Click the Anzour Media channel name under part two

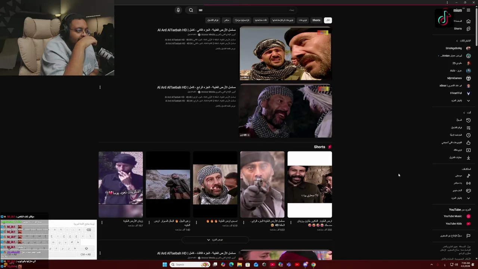208,34
